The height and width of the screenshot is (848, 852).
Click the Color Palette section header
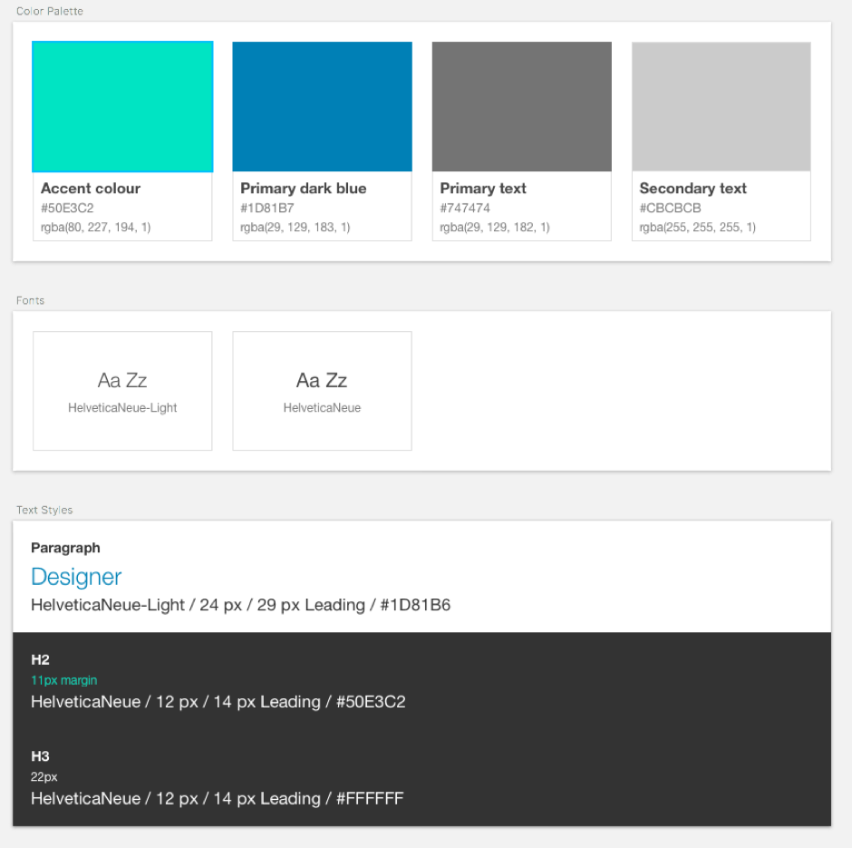tap(50, 11)
